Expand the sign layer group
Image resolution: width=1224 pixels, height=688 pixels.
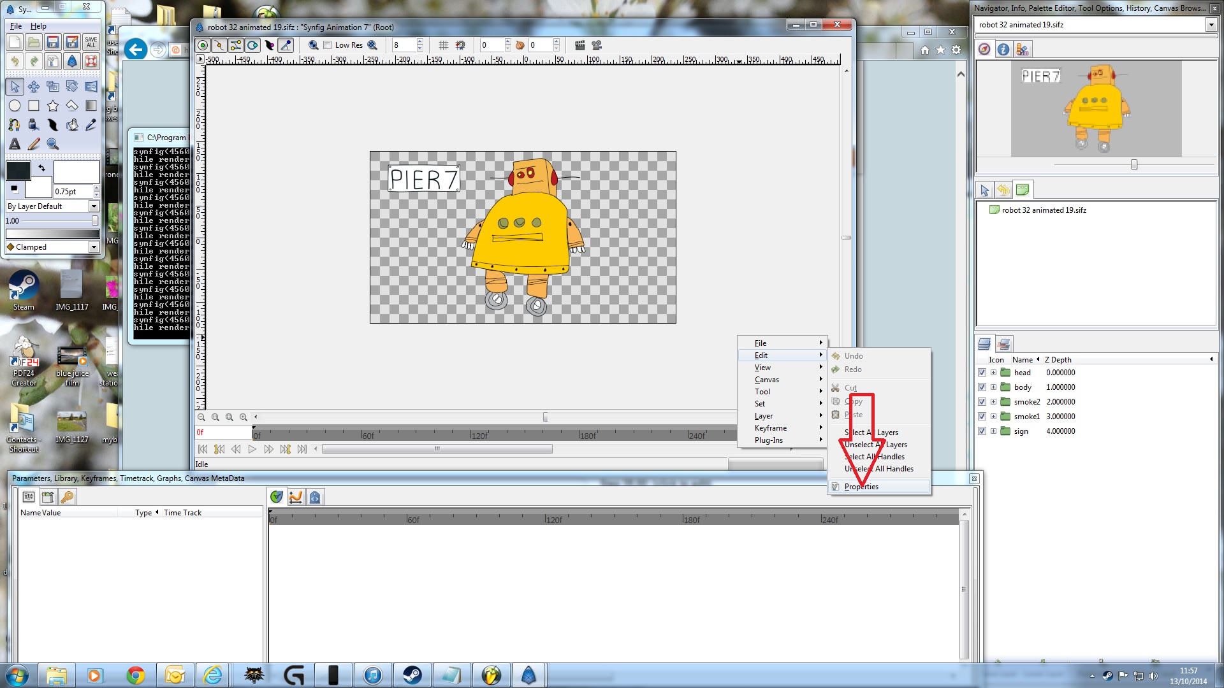993,431
